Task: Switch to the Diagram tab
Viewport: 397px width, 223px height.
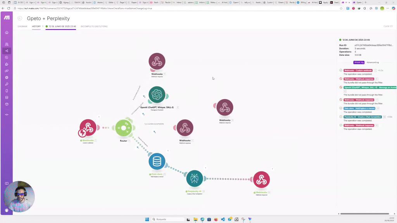Action: pos(22,26)
